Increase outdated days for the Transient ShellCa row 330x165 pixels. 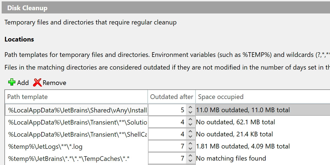click(190, 132)
